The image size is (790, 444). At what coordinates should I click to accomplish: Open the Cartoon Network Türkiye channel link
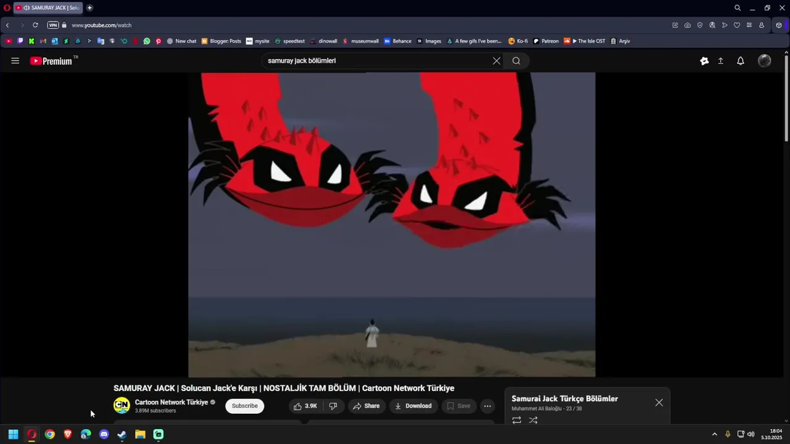point(172,402)
